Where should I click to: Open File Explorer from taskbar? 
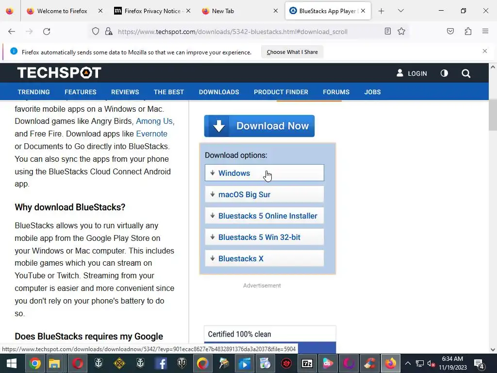point(54,363)
